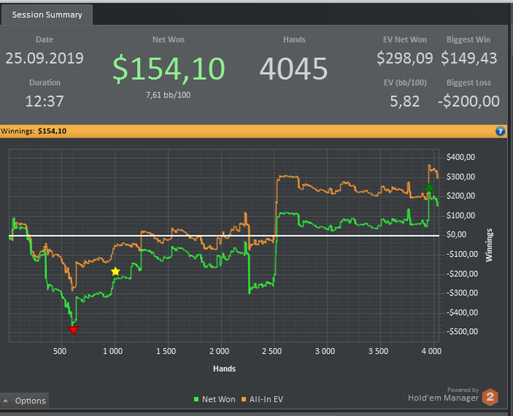Click the duration value 12:37

[45, 101]
